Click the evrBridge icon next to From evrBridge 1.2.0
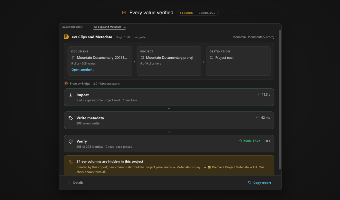340x200 pixels. click(66, 83)
